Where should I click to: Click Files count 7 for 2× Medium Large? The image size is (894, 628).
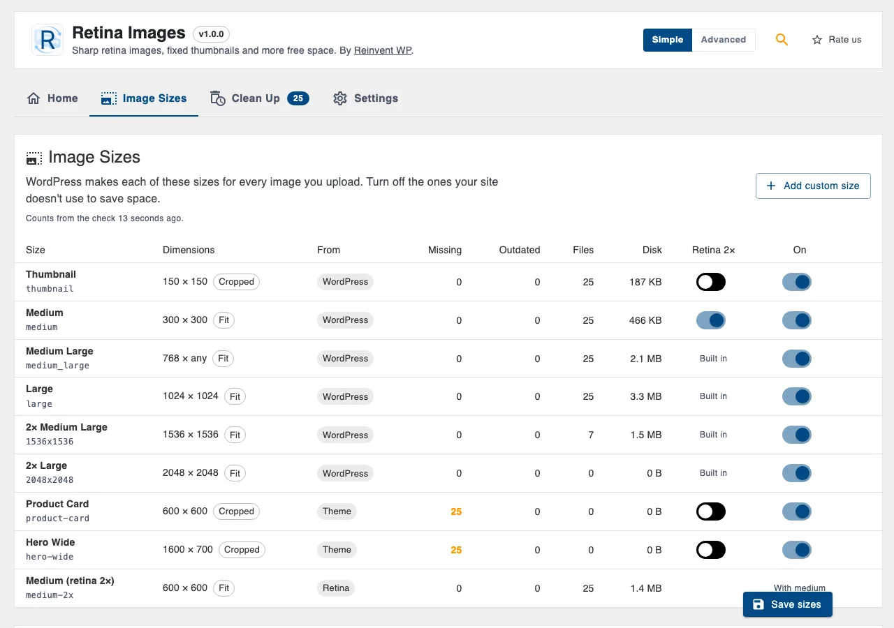pyautogui.click(x=591, y=435)
